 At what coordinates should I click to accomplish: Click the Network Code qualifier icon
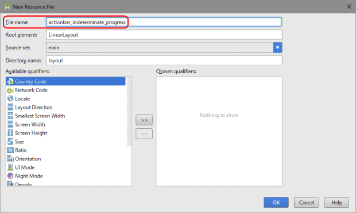(x=10, y=90)
